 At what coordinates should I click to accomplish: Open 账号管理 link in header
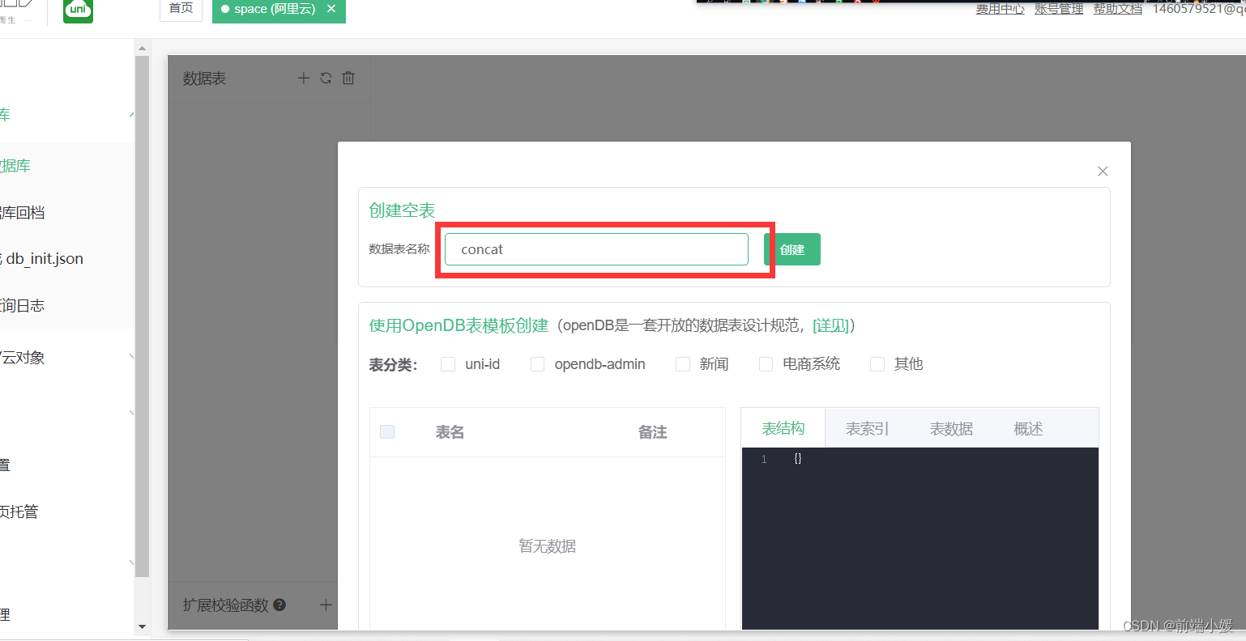point(1059,9)
